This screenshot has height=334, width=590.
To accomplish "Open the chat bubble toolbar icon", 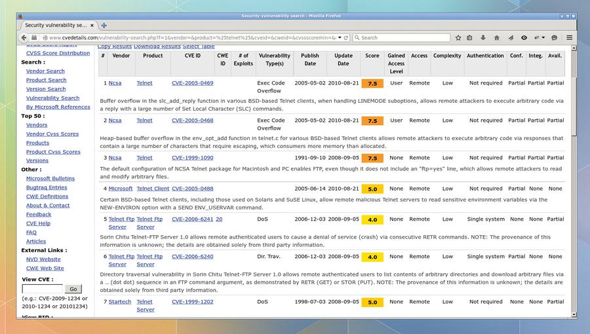I will coord(554,37).
